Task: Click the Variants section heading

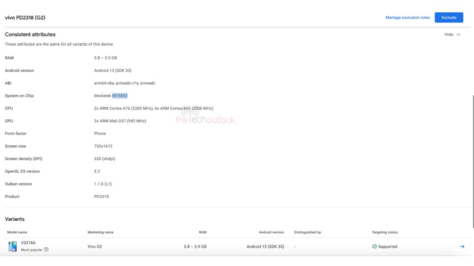Action: (15, 219)
